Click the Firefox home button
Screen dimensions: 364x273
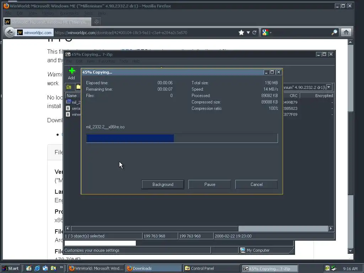pyautogui.click(x=346, y=32)
